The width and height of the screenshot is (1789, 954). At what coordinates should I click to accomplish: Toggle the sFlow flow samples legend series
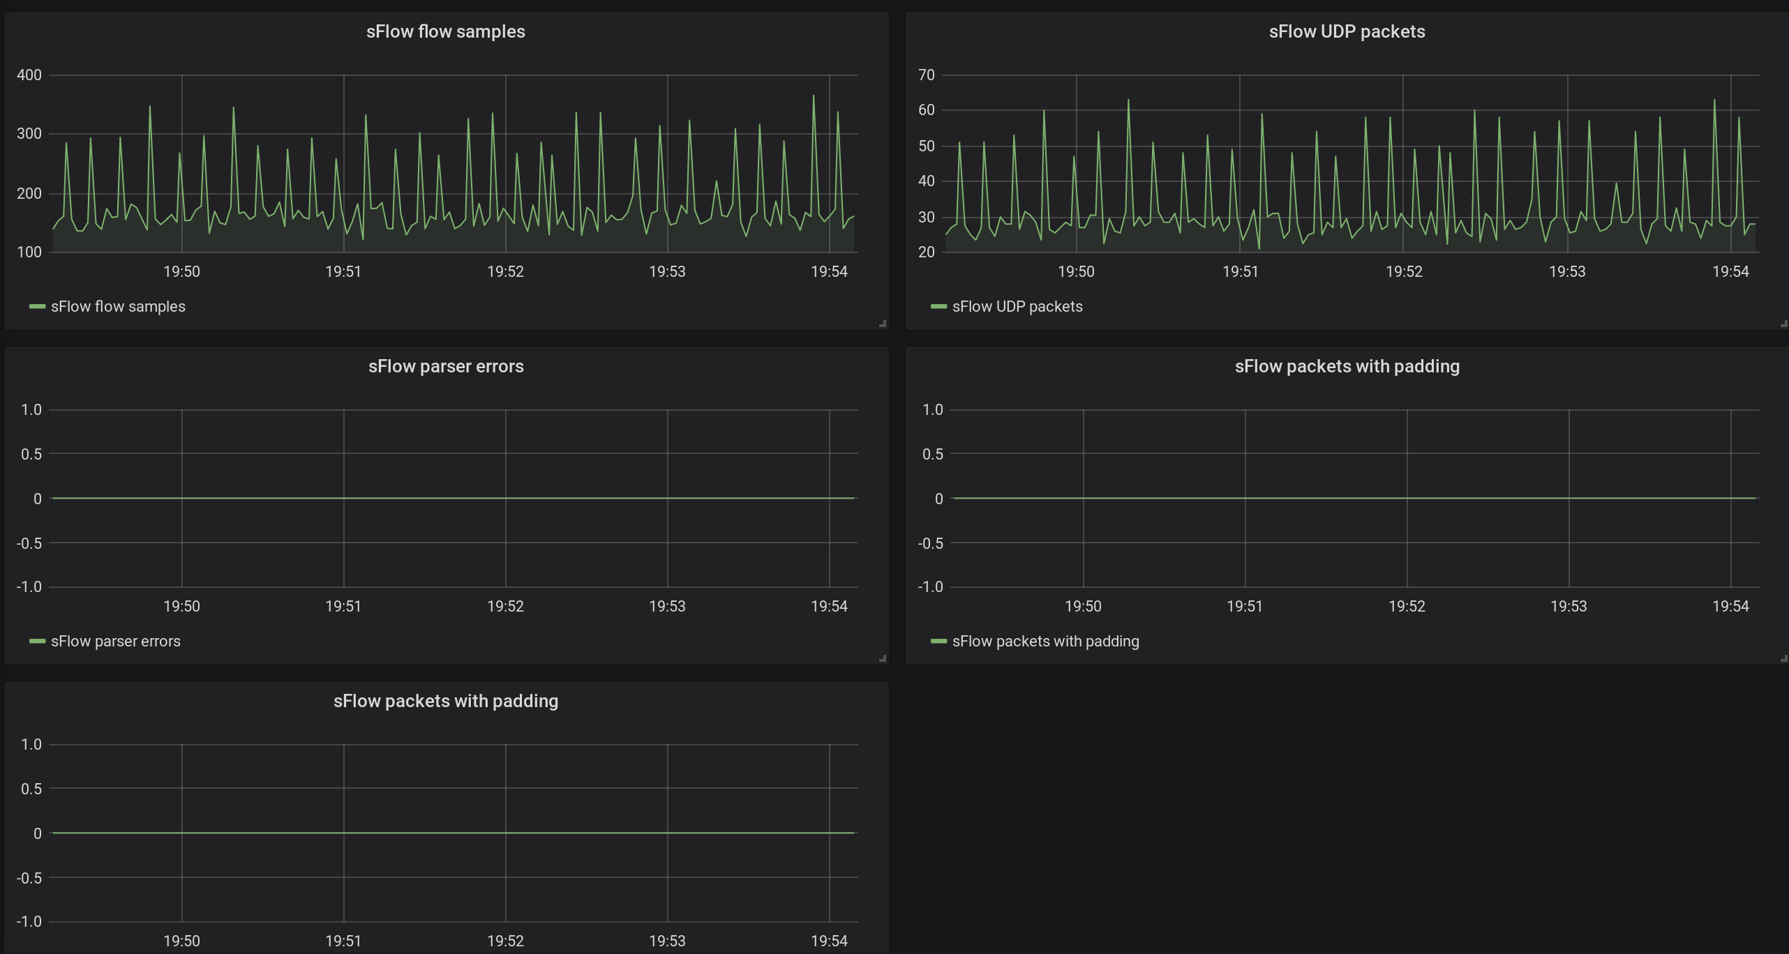pyautogui.click(x=118, y=307)
